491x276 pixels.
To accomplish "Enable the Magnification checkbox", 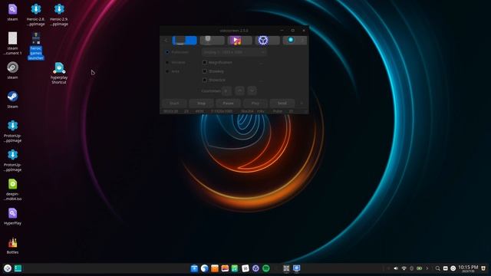I will coord(205,63).
